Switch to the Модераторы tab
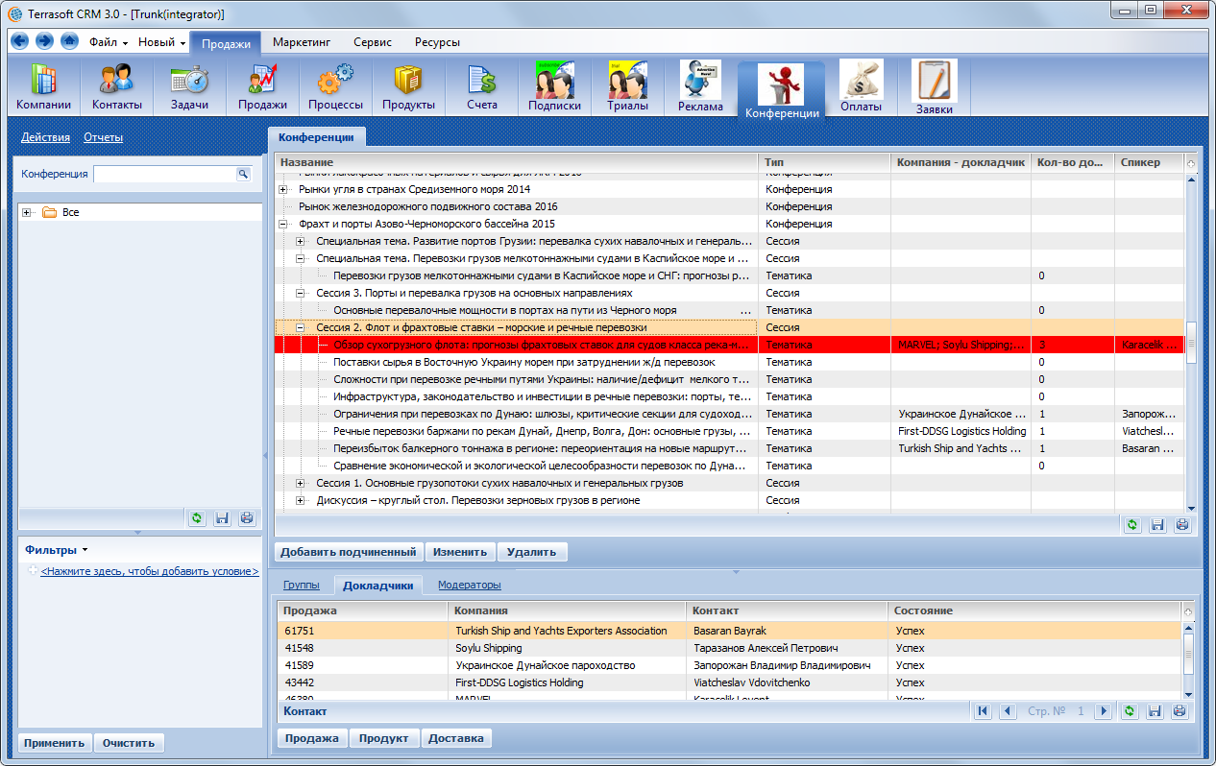1216x766 pixels. tap(470, 585)
